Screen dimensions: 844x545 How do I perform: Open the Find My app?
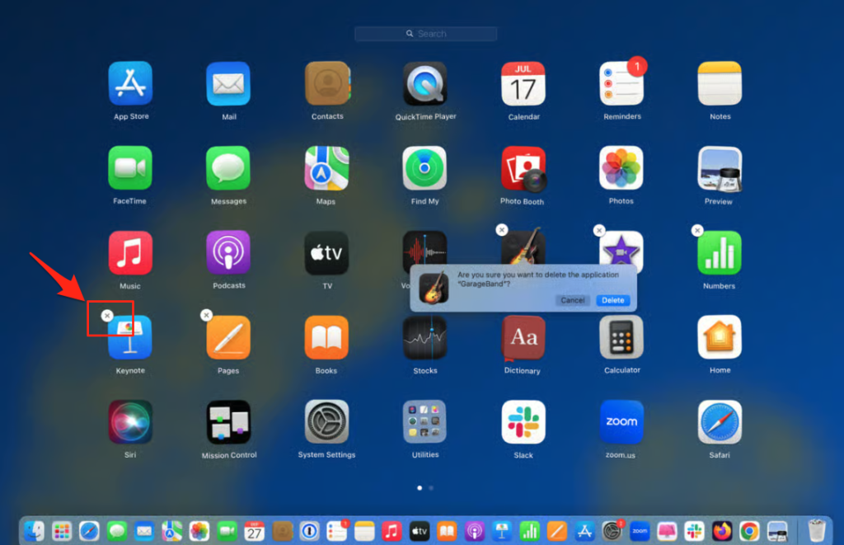click(x=424, y=168)
